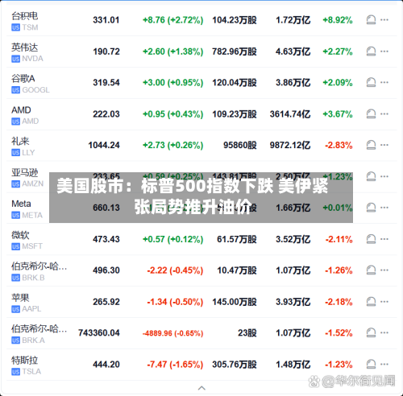Open more options for TSLA row
Screen dimensions: 403x396
[384, 364]
